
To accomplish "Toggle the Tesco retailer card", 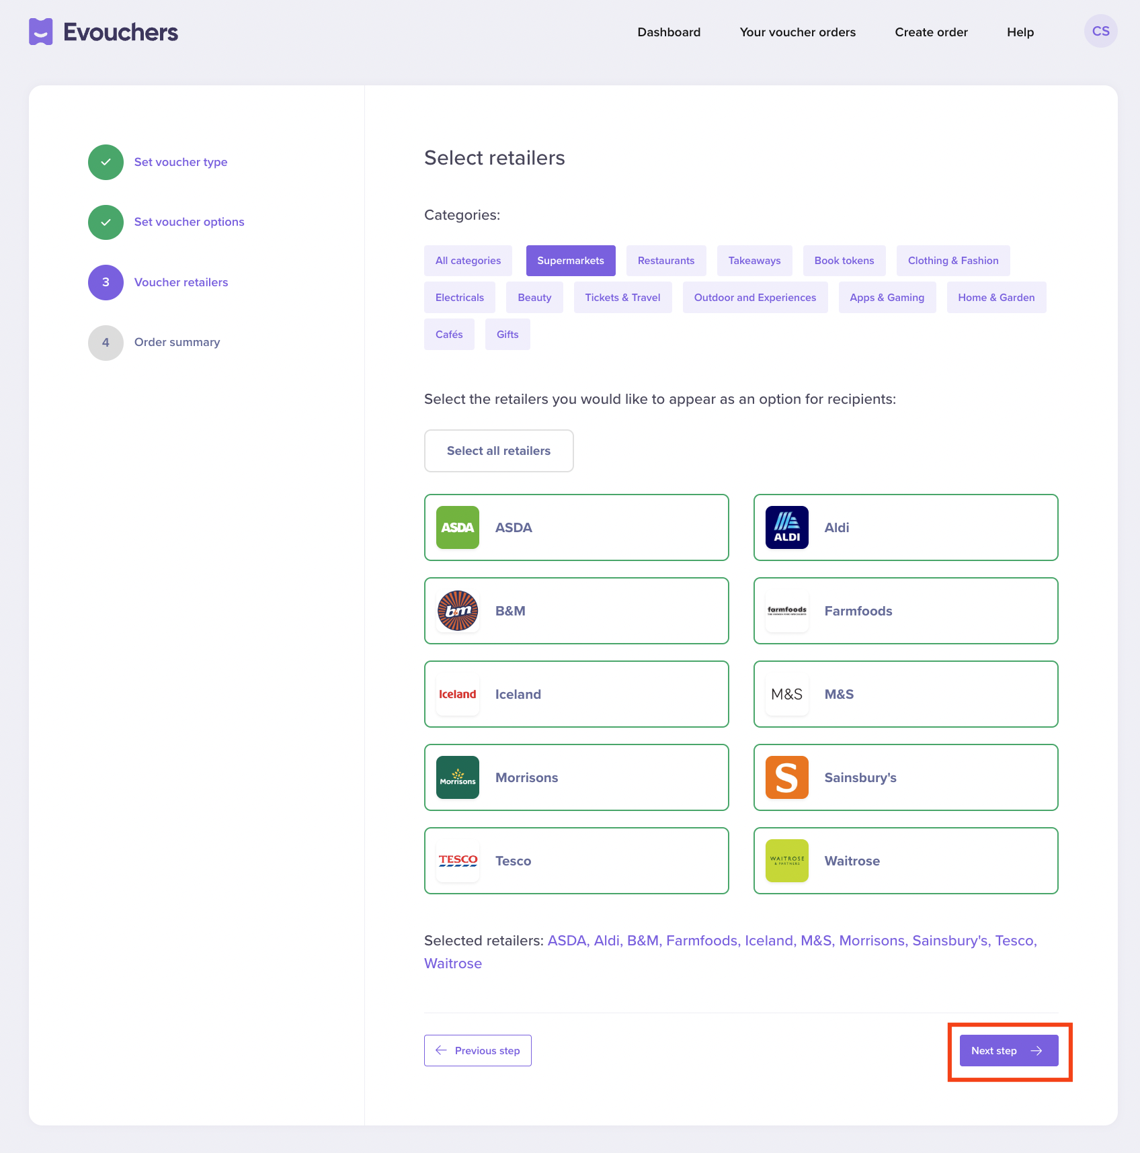I will pyautogui.click(x=577, y=861).
